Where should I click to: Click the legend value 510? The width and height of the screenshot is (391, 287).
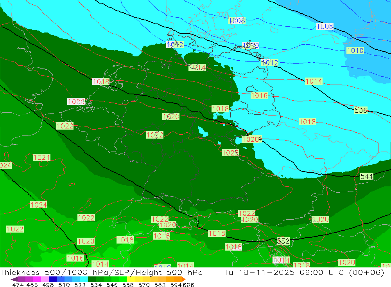tap(64, 285)
